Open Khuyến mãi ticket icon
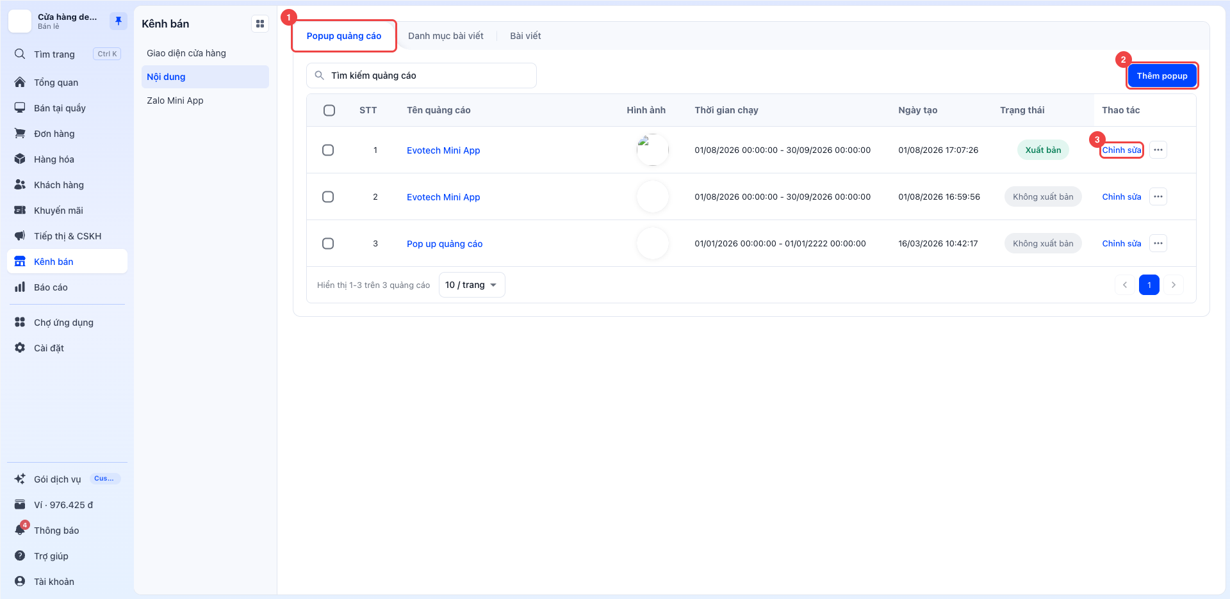 click(20, 210)
